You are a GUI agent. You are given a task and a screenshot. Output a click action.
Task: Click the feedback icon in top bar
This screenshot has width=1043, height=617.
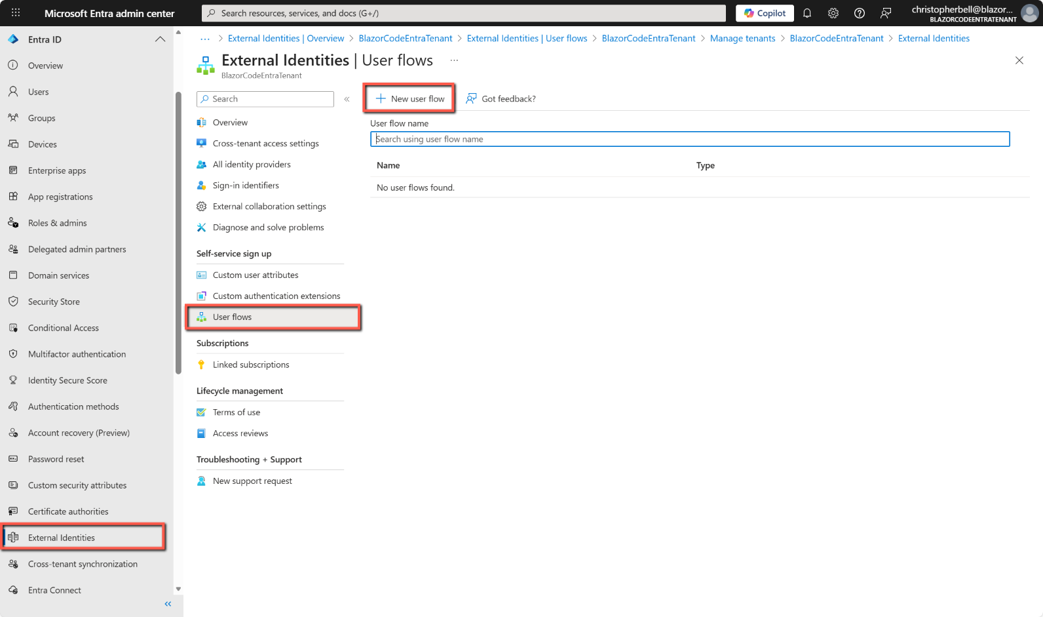(886, 13)
